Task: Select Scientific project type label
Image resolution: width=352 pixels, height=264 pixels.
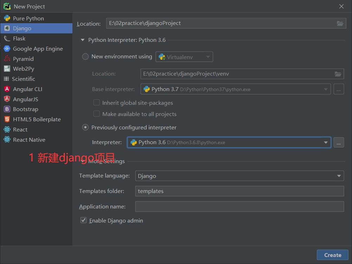Action: 23,79
